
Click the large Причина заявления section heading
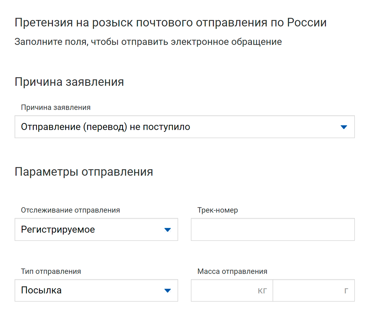(69, 82)
